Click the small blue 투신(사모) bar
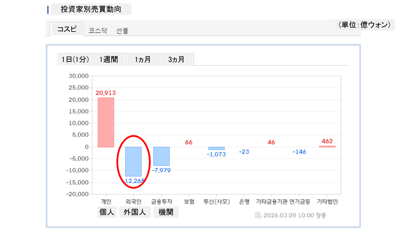407x229 pixels. [x=217, y=148]
